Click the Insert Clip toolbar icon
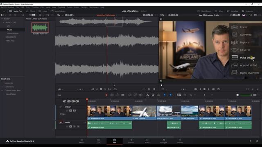This screenshot has width=262, height=147. point(130,95)
